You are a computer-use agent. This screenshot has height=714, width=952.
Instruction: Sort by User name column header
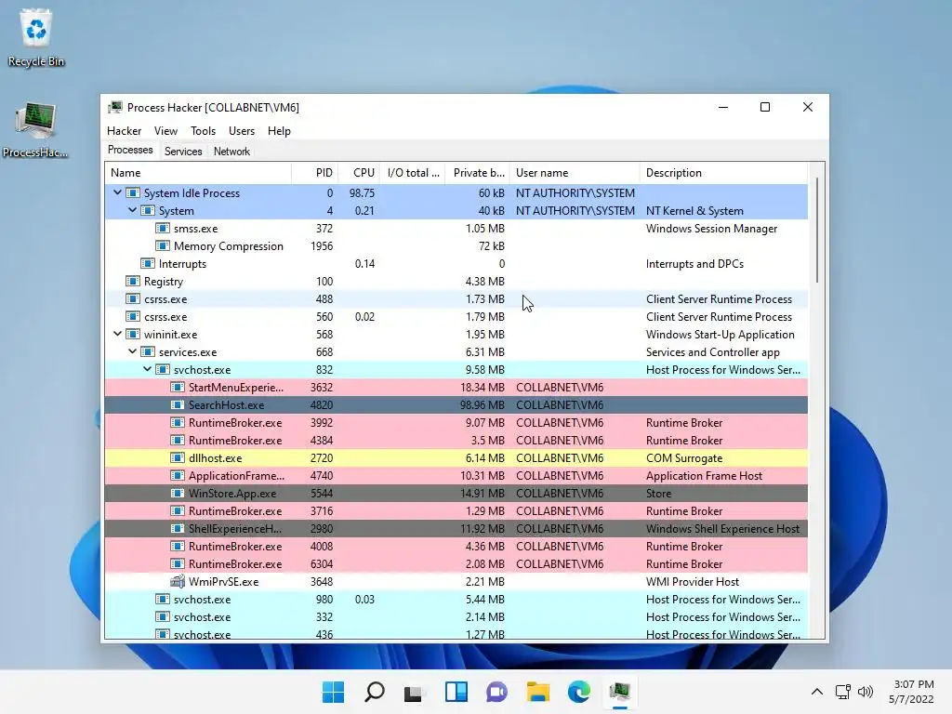point(575,172)
